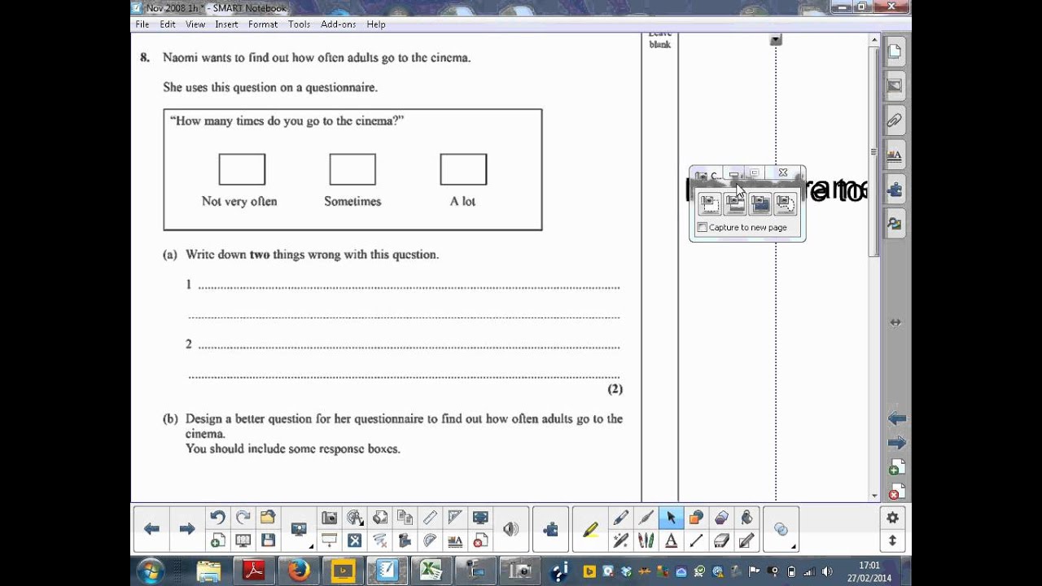Capture a window in capture toolbar

point(735,203)
